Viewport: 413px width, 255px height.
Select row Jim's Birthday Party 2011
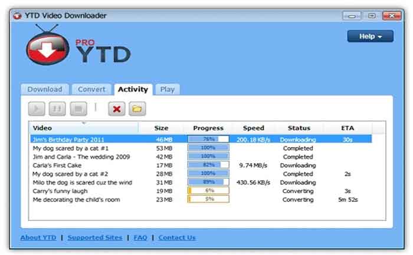pyautogui.click(x=201, y=140)
